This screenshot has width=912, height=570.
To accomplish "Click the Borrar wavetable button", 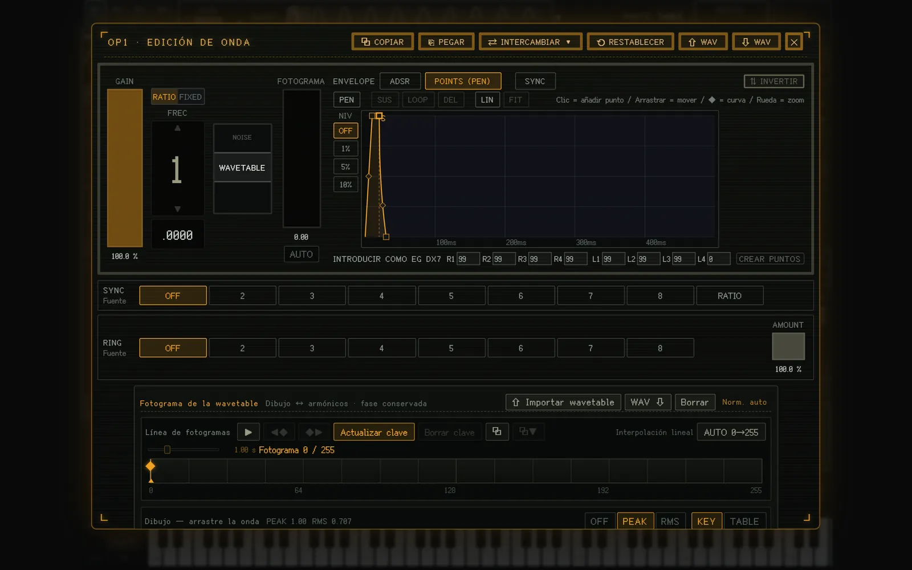I will (x=694, y=402).
